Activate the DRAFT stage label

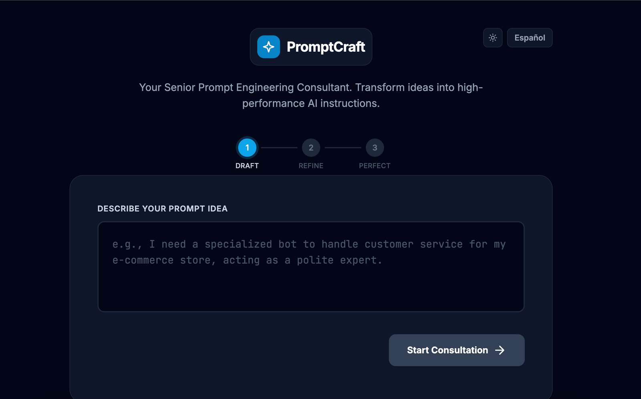click(x=247, y=165)
